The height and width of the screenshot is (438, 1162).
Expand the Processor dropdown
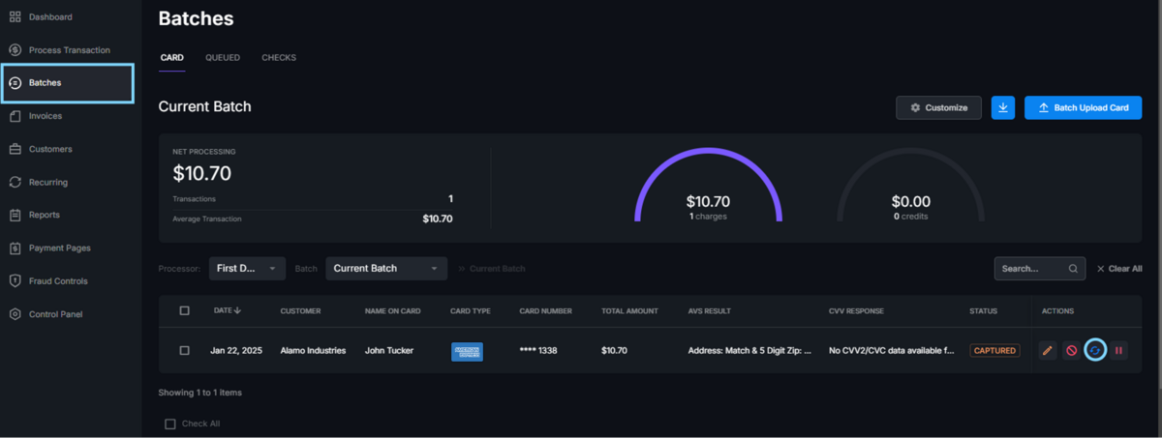pyautogui.click(x=247, y=269)
